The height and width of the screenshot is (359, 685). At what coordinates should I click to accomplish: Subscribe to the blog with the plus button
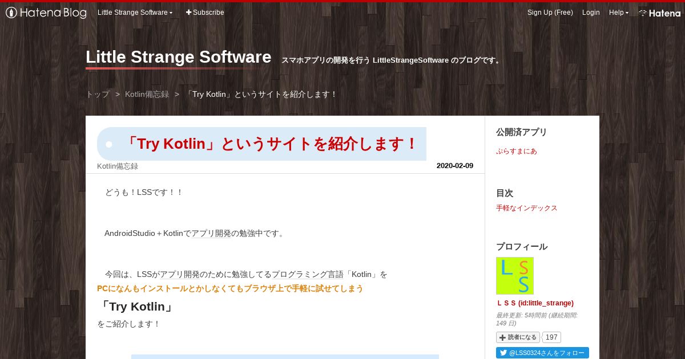pyautogui.click(x=205, y=13)
